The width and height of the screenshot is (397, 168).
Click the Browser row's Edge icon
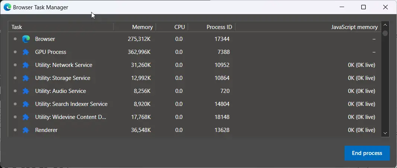pyautogui.click(x=26, y=39)
